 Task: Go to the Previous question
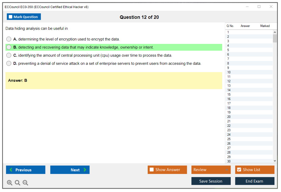point(26,170)
